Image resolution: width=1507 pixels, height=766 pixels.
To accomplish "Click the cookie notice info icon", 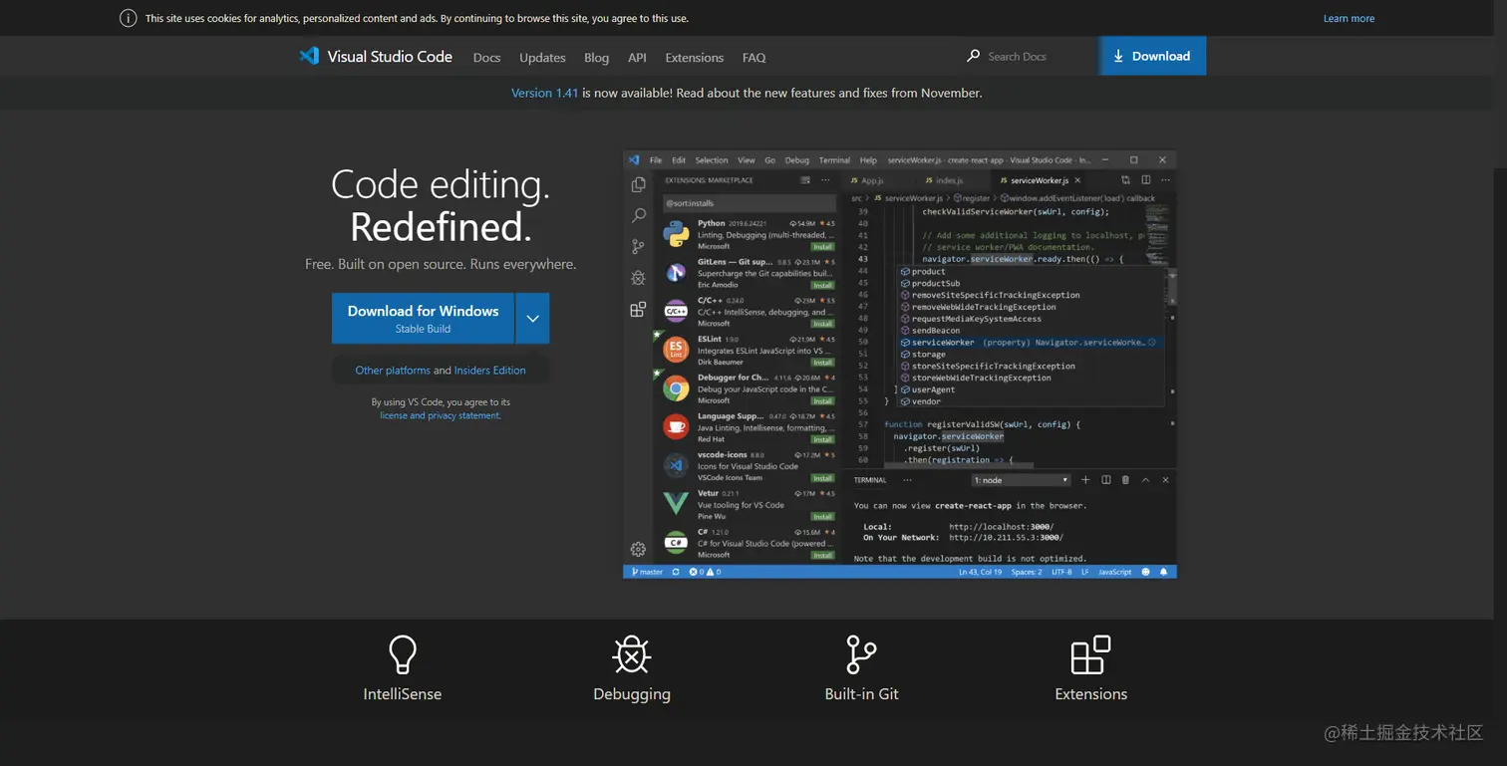I will click(x=128, y=18).
